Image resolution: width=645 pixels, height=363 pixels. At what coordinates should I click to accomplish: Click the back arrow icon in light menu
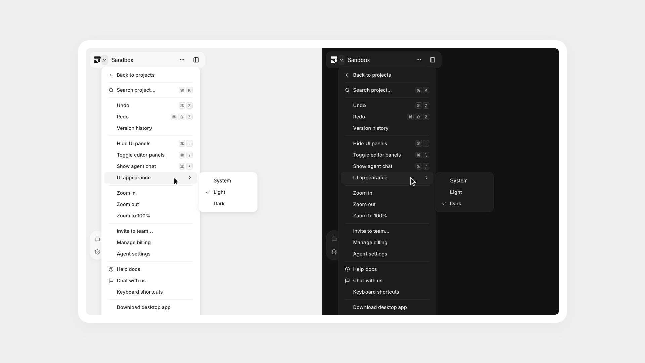pos(111,75)
